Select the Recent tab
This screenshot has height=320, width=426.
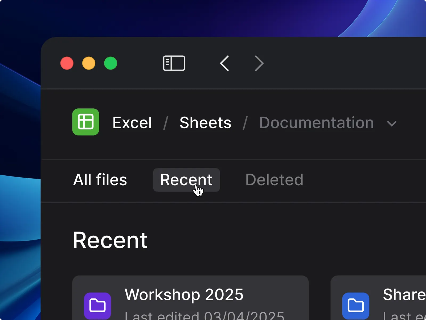pyautogui.click(x=186, y=180)
